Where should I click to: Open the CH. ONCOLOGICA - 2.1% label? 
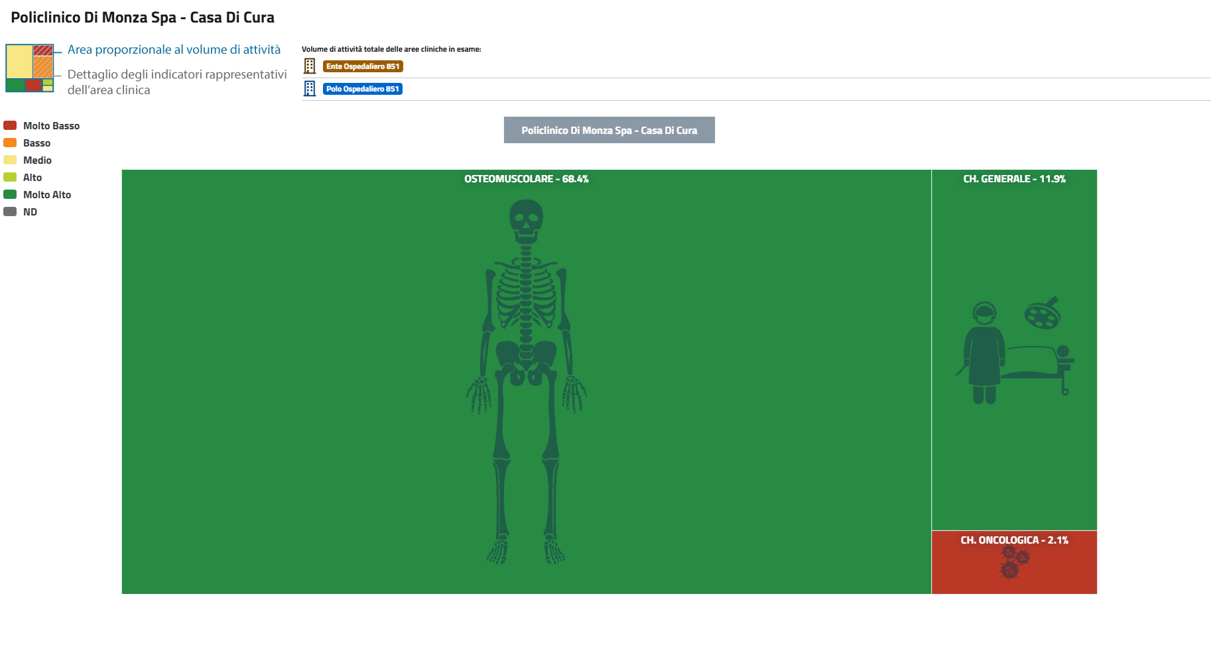pyautogui.click(x=1014, y=540)
